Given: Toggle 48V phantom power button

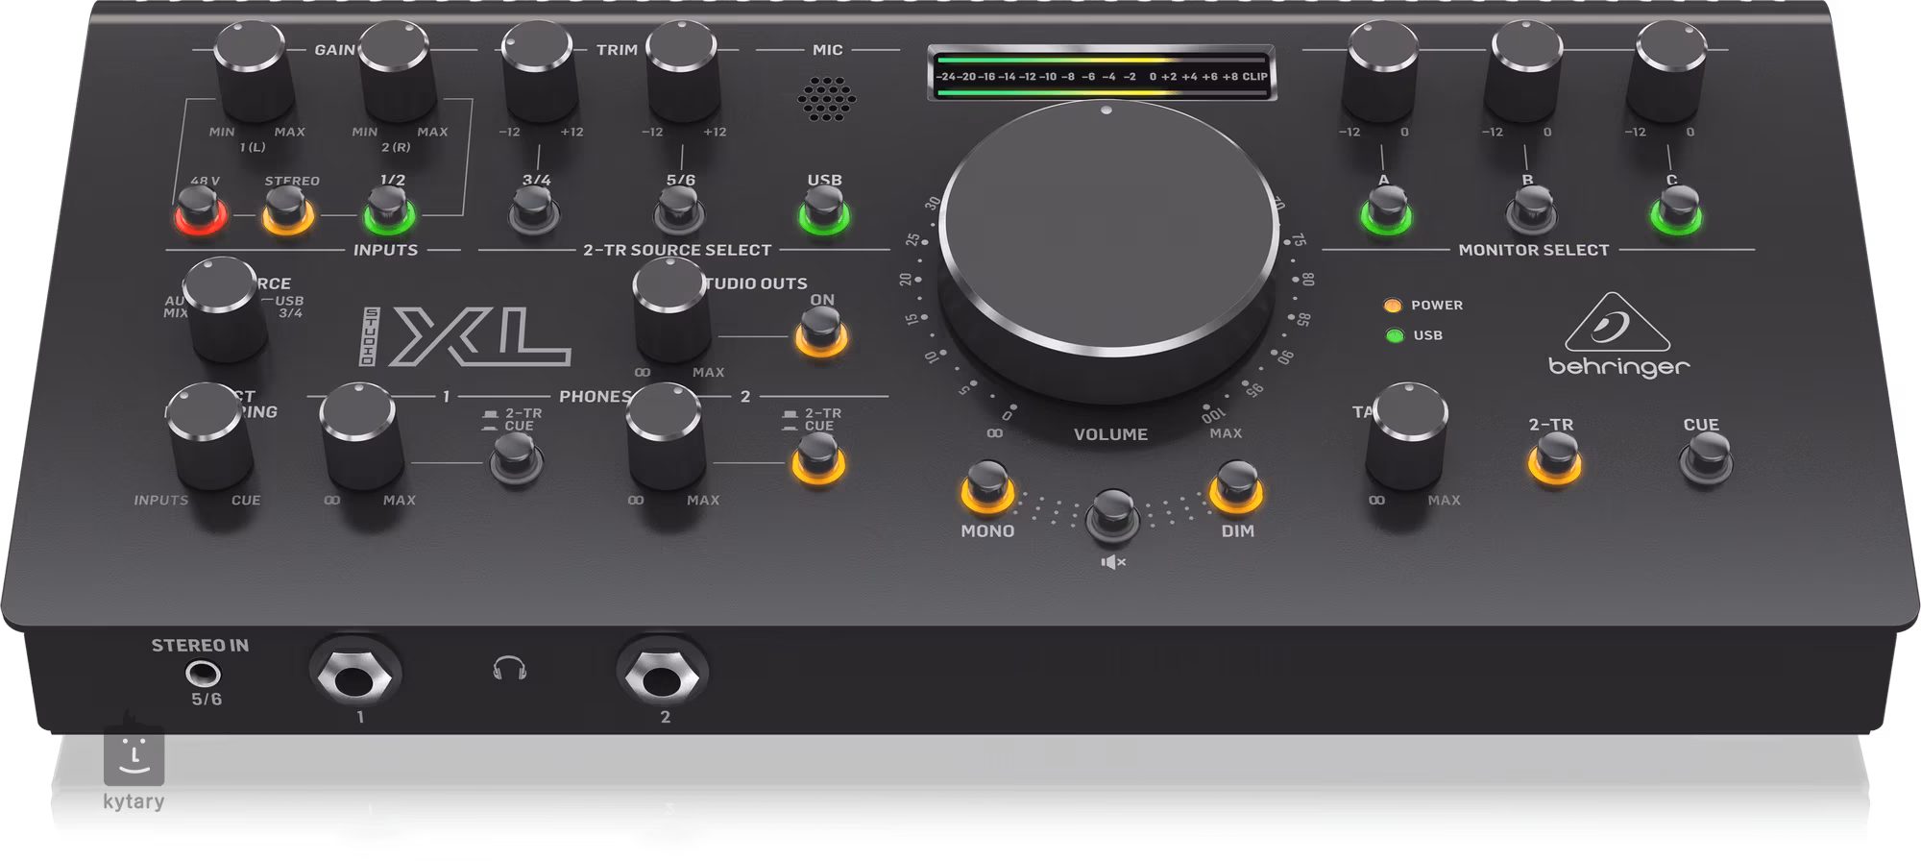Looking at the screenshot, I should click(200, 209).
